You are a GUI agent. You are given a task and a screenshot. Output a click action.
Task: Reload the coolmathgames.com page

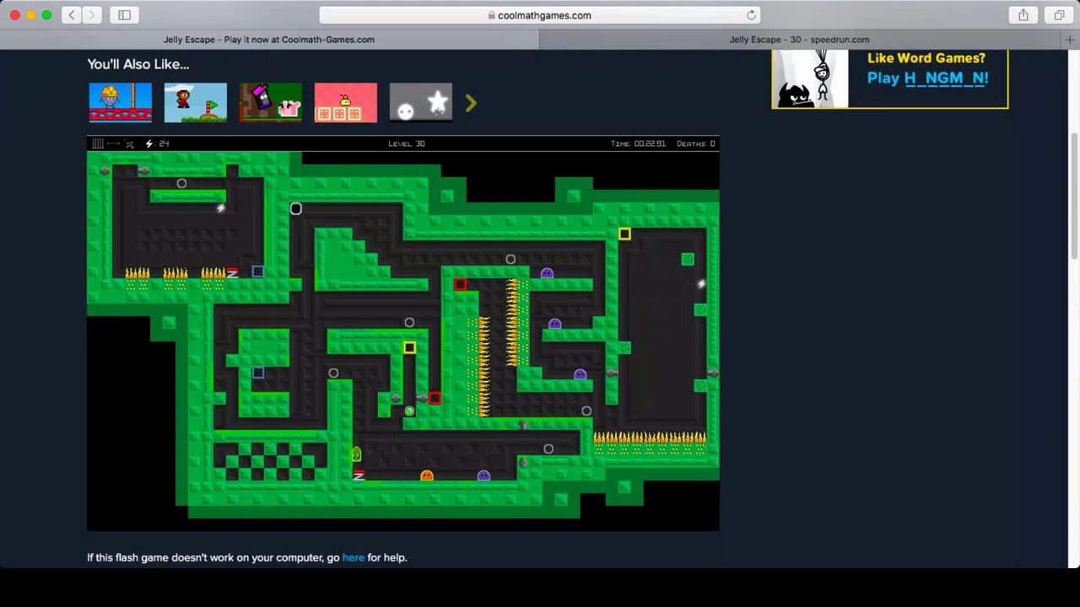click(751, 15)
